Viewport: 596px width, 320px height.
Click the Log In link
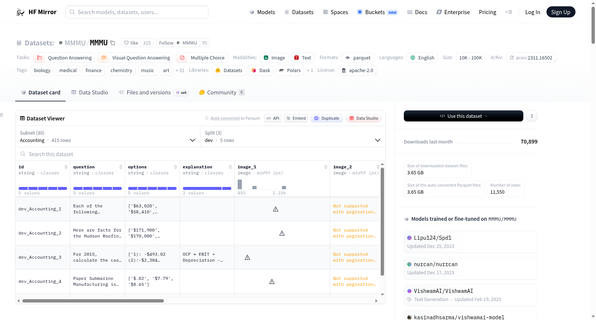tap(533, 12)
